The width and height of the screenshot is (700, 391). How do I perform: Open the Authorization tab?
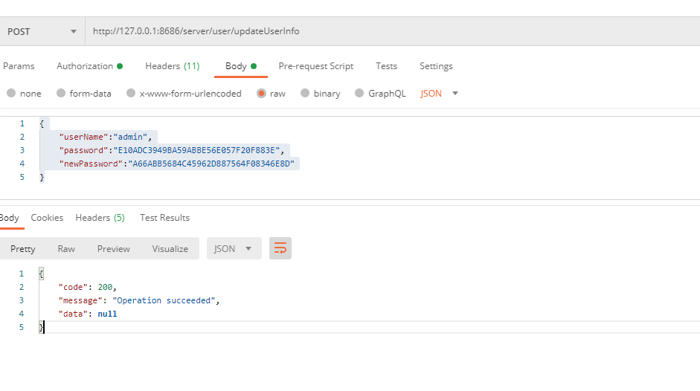coord(89,66)
